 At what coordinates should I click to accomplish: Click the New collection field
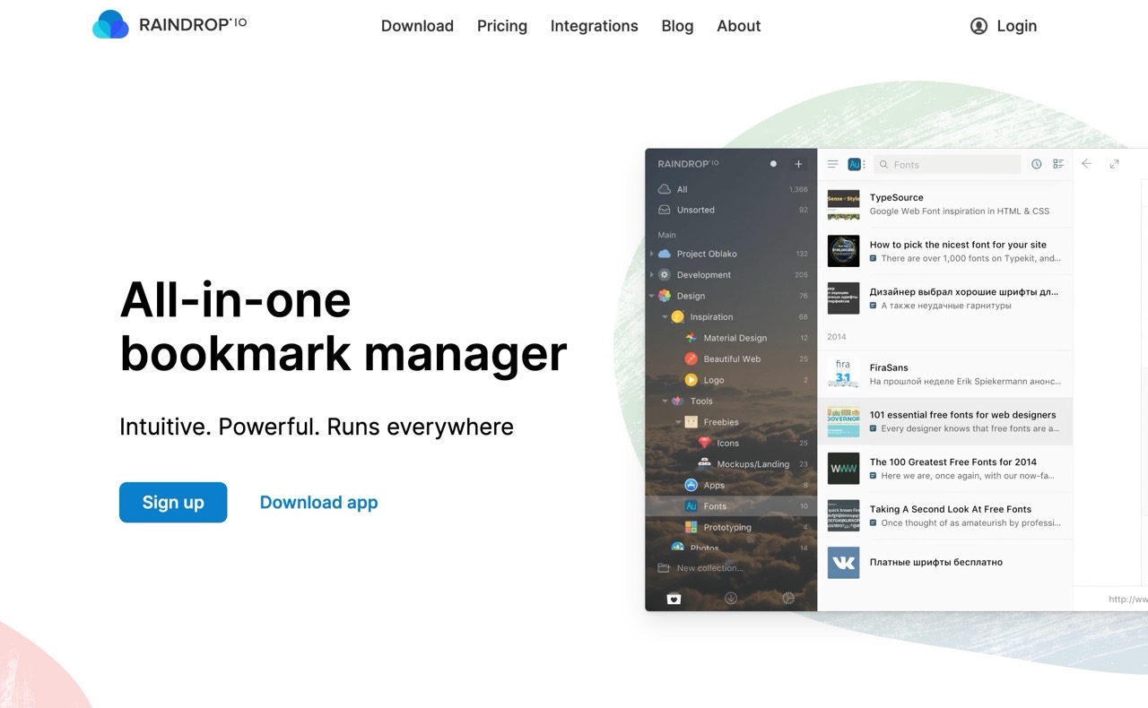[709, 568]
